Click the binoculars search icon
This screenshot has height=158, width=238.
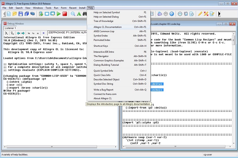85,14
